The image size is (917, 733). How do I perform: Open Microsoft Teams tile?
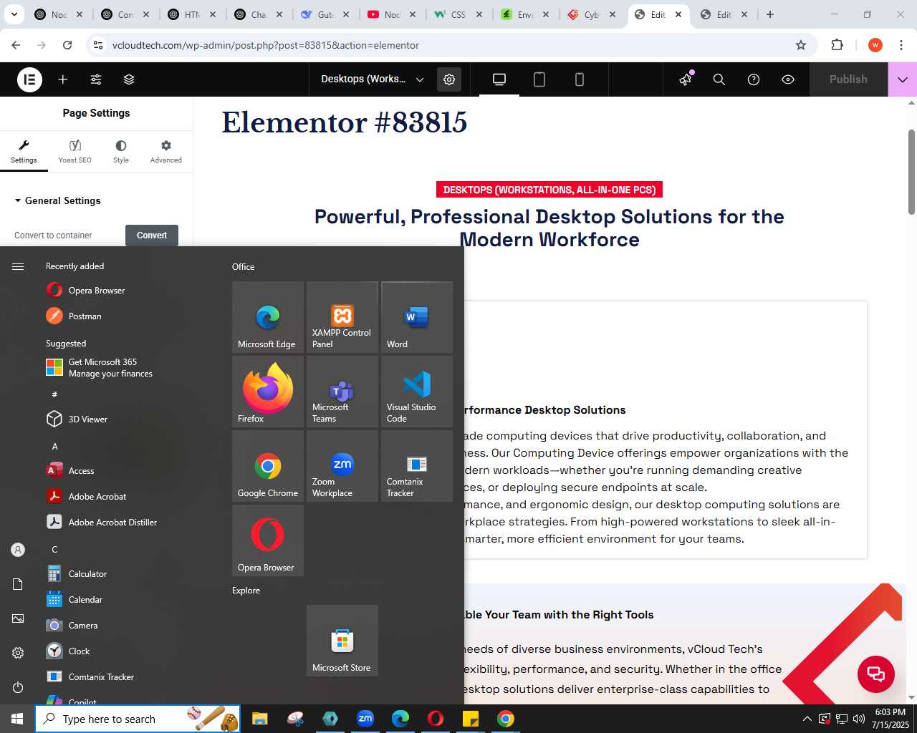click(342, 392)
